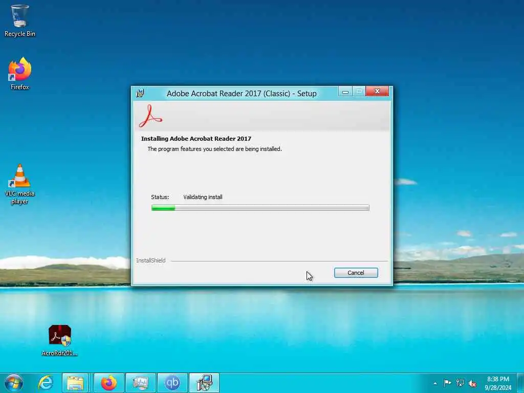The image size is (524, 393).
Task: Switch to qBittorrent in the taskbar
Action: (x=172, y=383)
